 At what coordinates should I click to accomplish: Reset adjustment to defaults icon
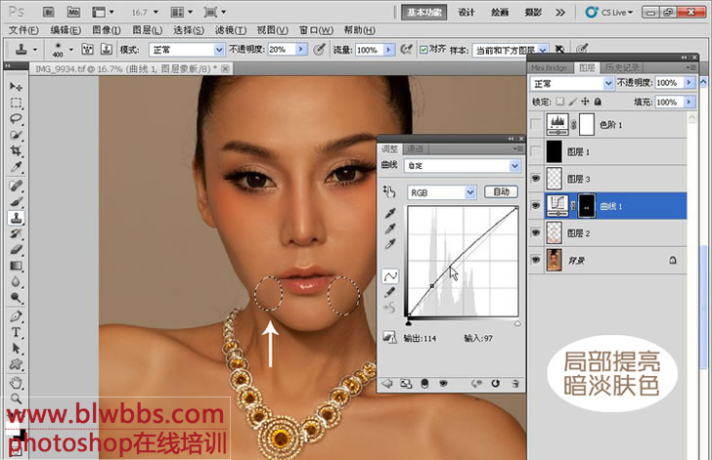[496, 384]
